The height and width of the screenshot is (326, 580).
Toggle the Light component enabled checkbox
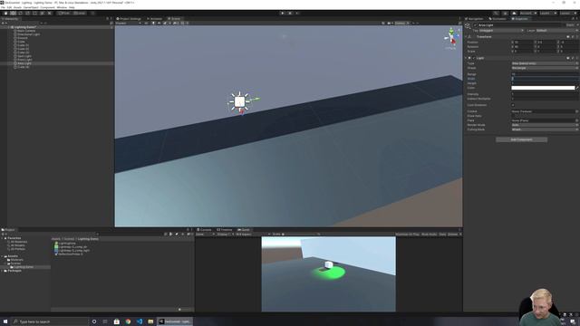point(474,58)
